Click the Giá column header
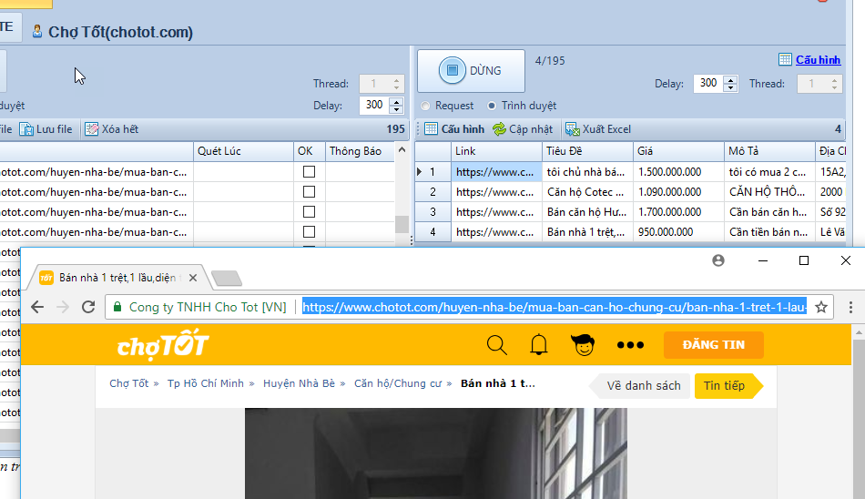 [x=678, y=151]
